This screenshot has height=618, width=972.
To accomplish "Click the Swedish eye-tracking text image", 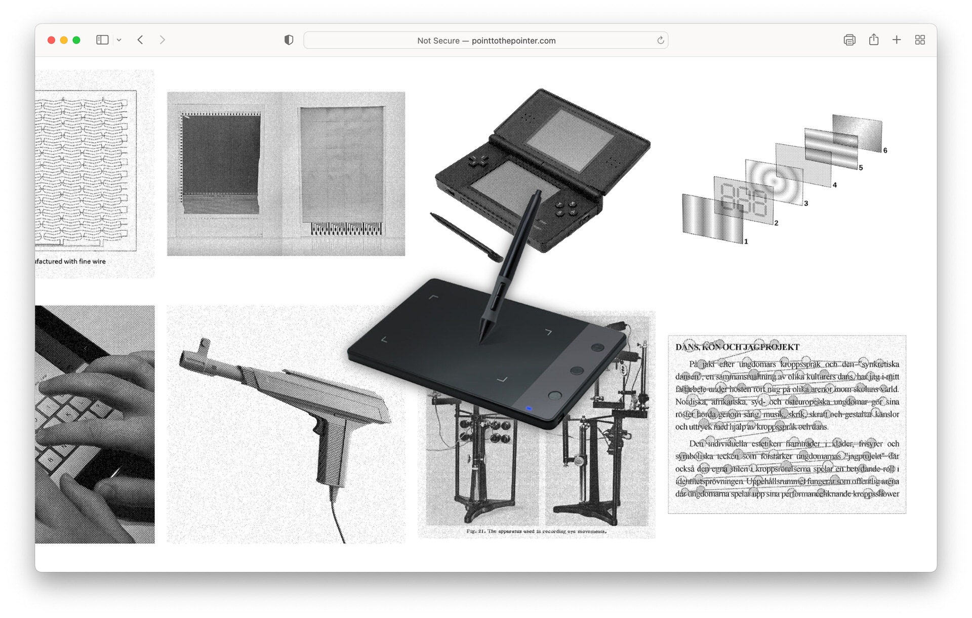I will (x=787, y=424).
